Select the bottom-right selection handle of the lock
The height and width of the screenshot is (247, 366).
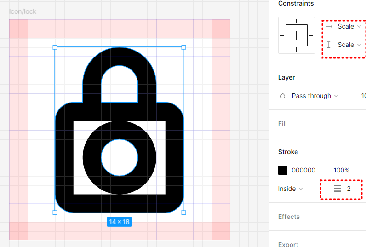pos(184,213)
